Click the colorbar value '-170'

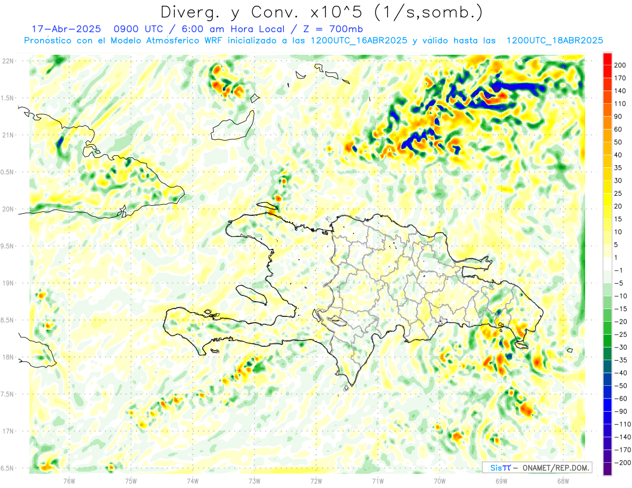point(622,449)
